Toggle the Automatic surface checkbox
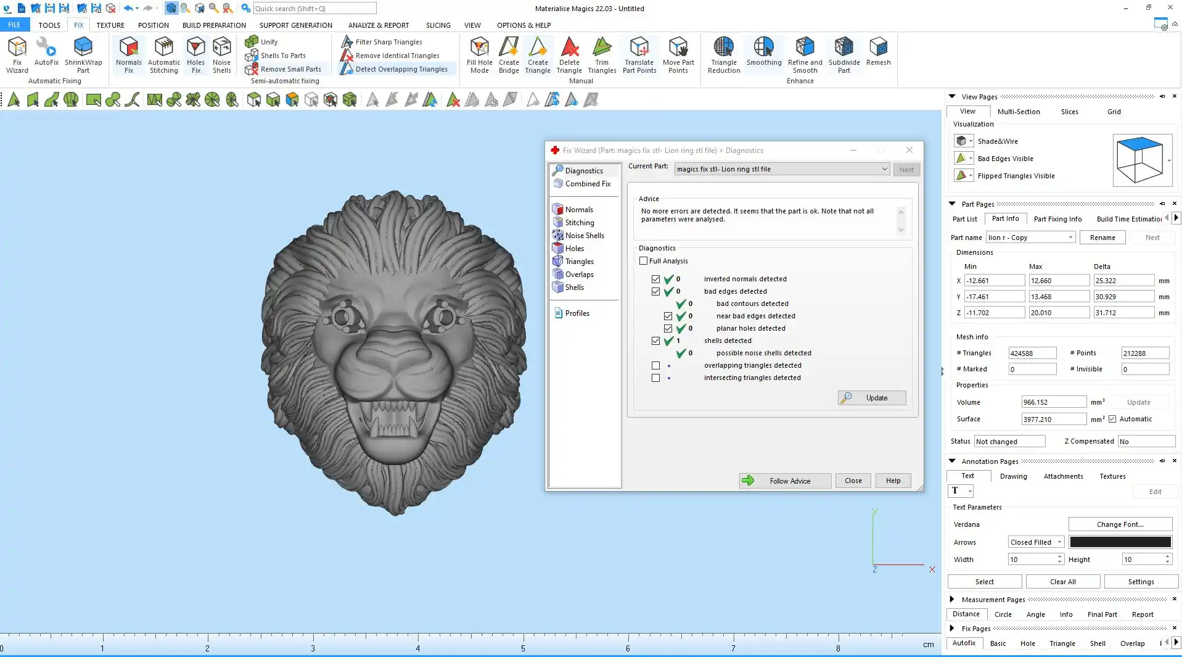Viewport: 1182px width, 657px height. point(1112,419)
